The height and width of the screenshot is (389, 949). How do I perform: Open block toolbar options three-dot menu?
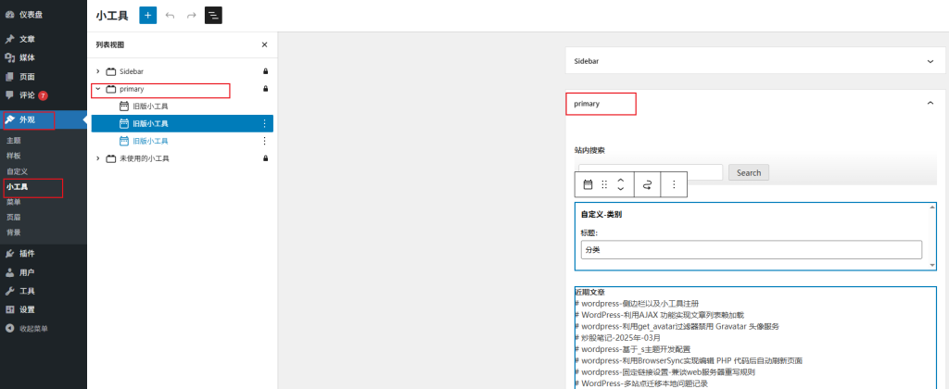pyautogui.click(x=674, y=184)
